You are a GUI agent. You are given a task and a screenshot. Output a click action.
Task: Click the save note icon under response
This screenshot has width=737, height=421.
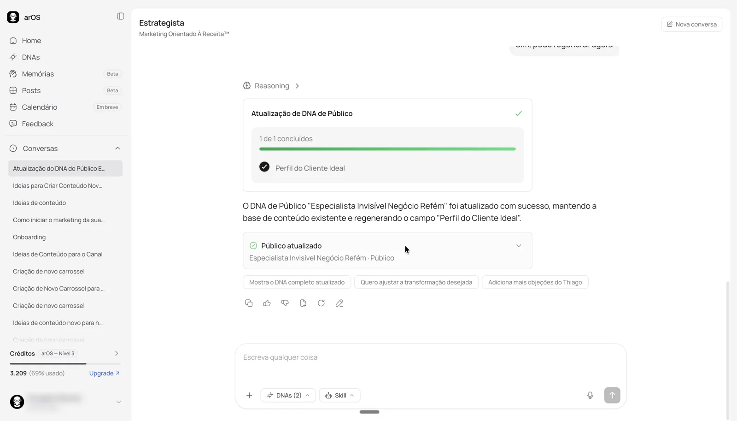303,303
